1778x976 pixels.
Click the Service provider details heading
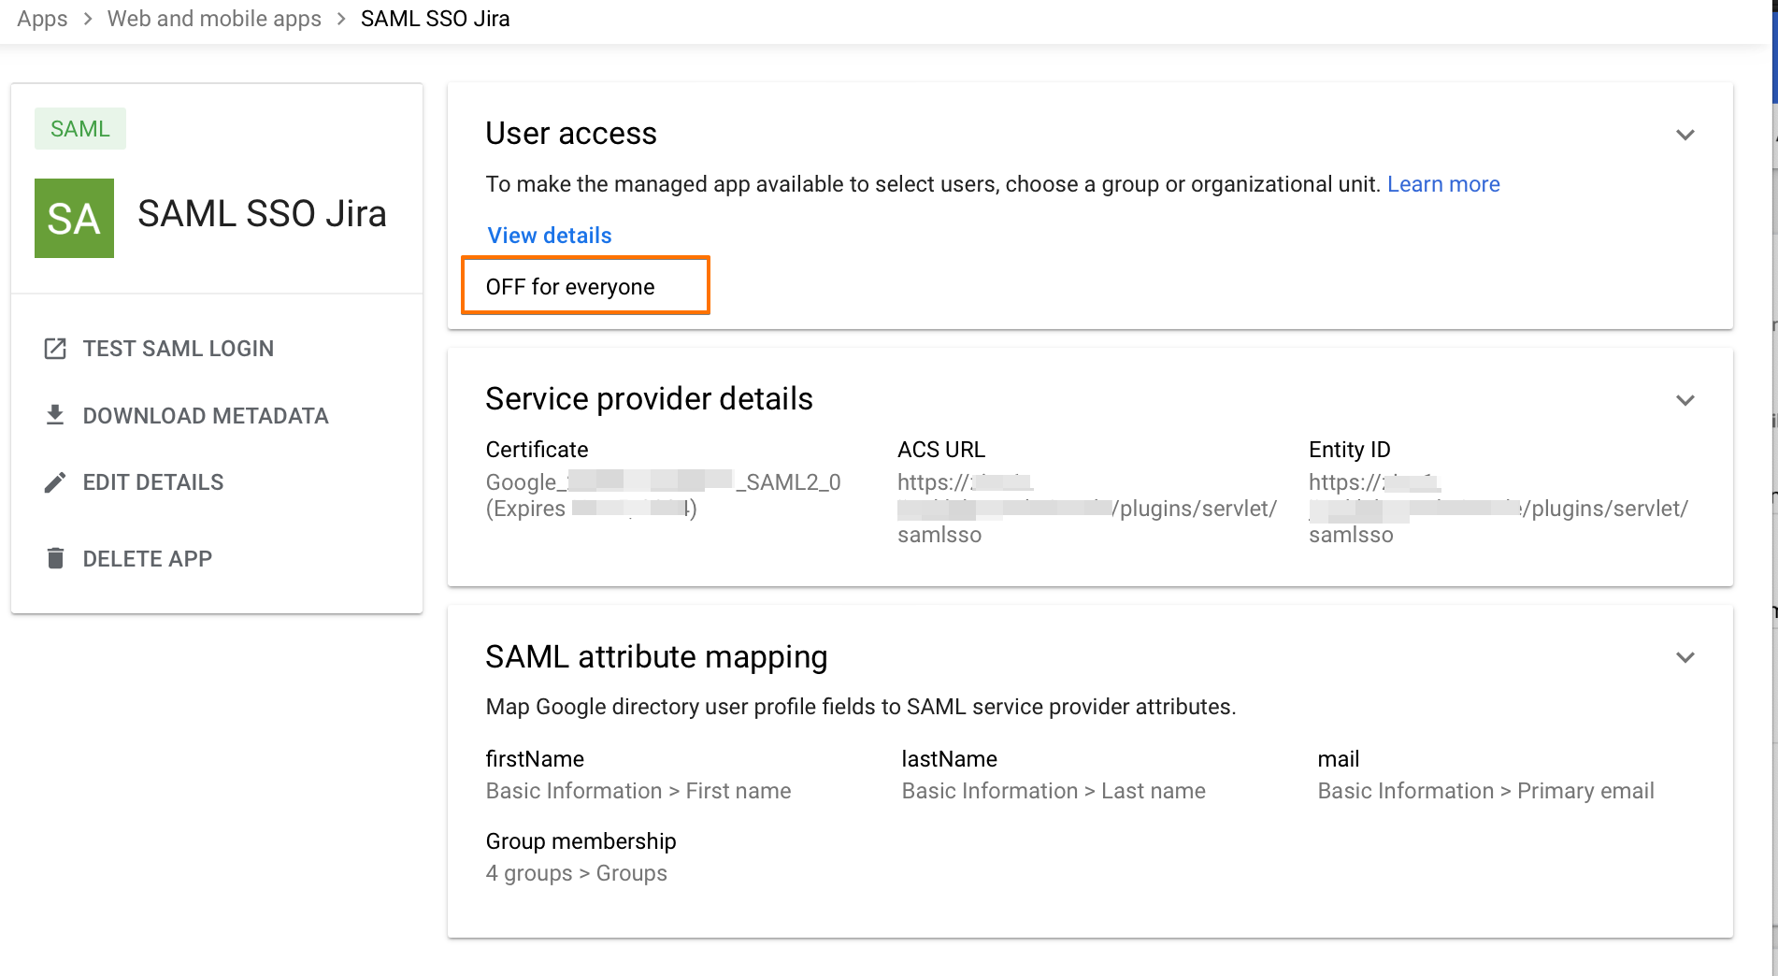click(650, 399)
